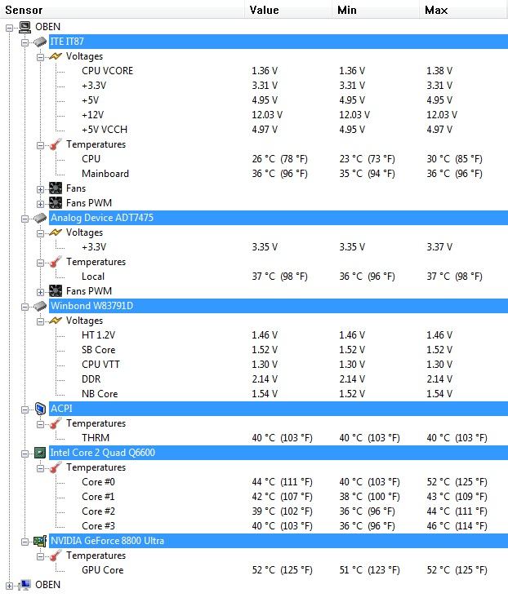Viewport: 508px width, 602px height.
Task: Click the chip icon next to ITE IT87
Action: pos(40,42)
